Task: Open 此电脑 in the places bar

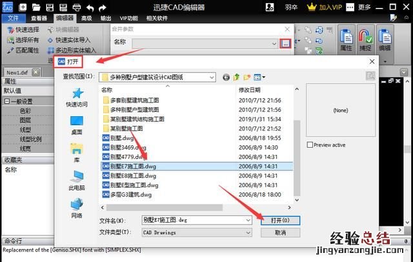Action: pos(77,181)
